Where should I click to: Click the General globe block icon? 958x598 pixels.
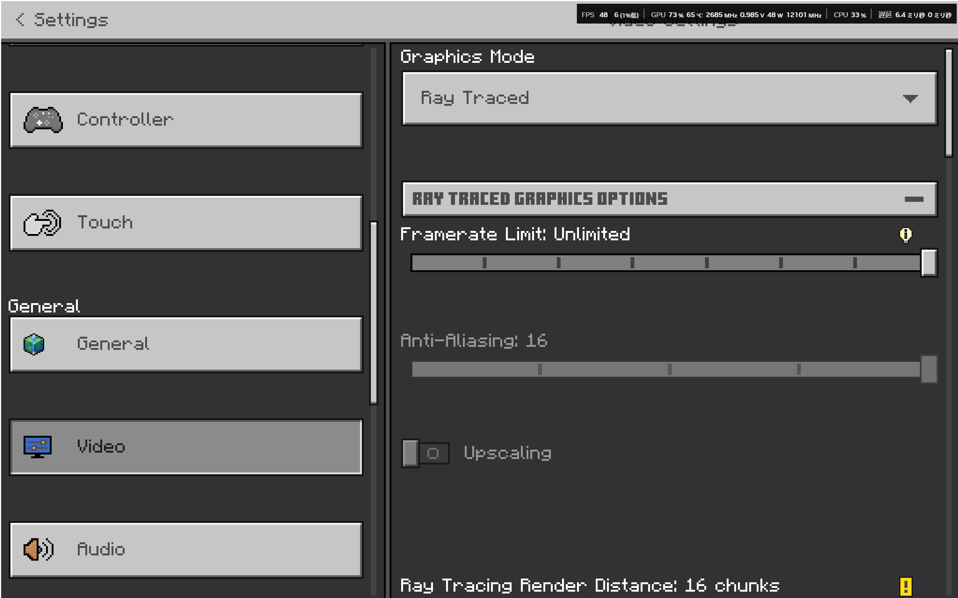pos(34,344)
